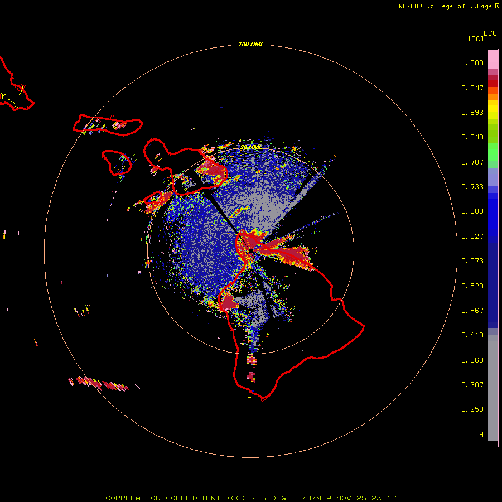This screenshot has width=502, height=502.
Task: Pick the light pink top color bar segment
Action: pos(493,60)
